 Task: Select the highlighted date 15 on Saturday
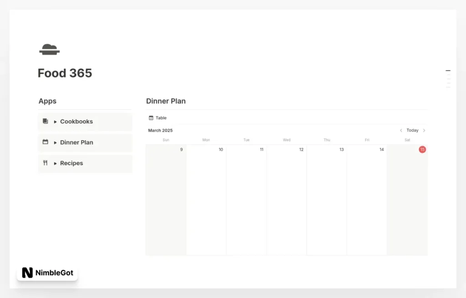click(422, 149)
